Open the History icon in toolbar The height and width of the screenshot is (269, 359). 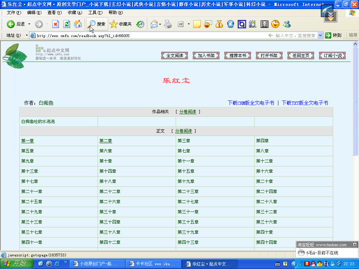coord(140,24)
